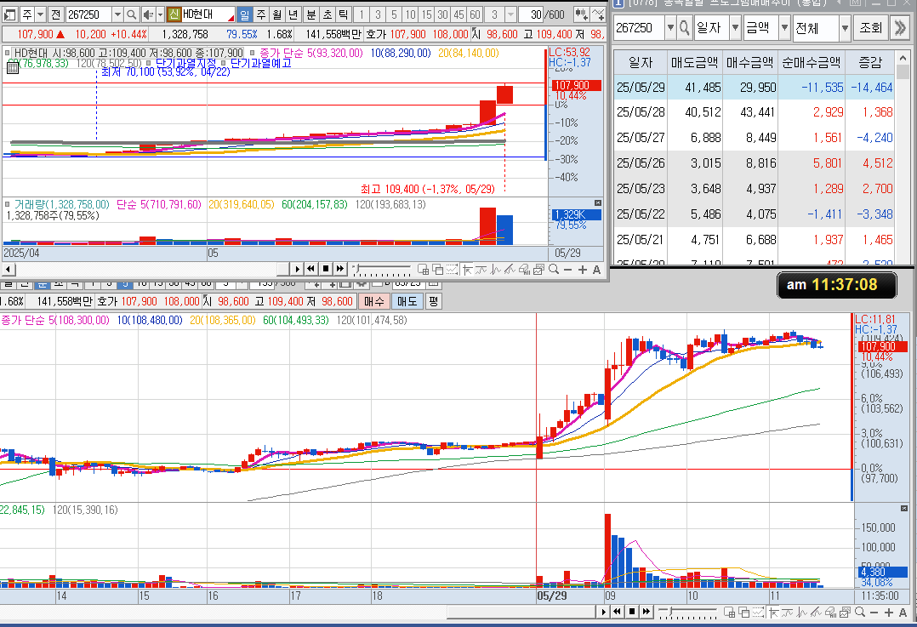
Task: Stop replay in the bottom minute chart controls
Action: pyautogui.click(x=631, y=612)
